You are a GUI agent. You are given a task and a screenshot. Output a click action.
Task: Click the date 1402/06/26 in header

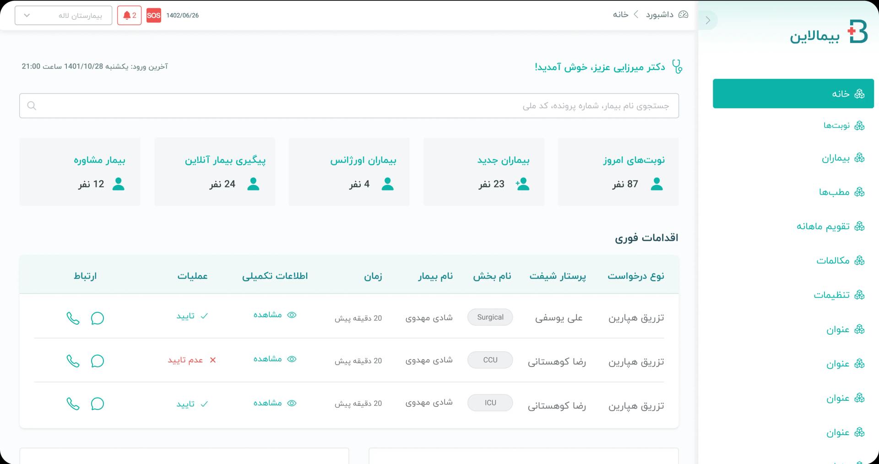pyautogui.click(x=182, y=16)
